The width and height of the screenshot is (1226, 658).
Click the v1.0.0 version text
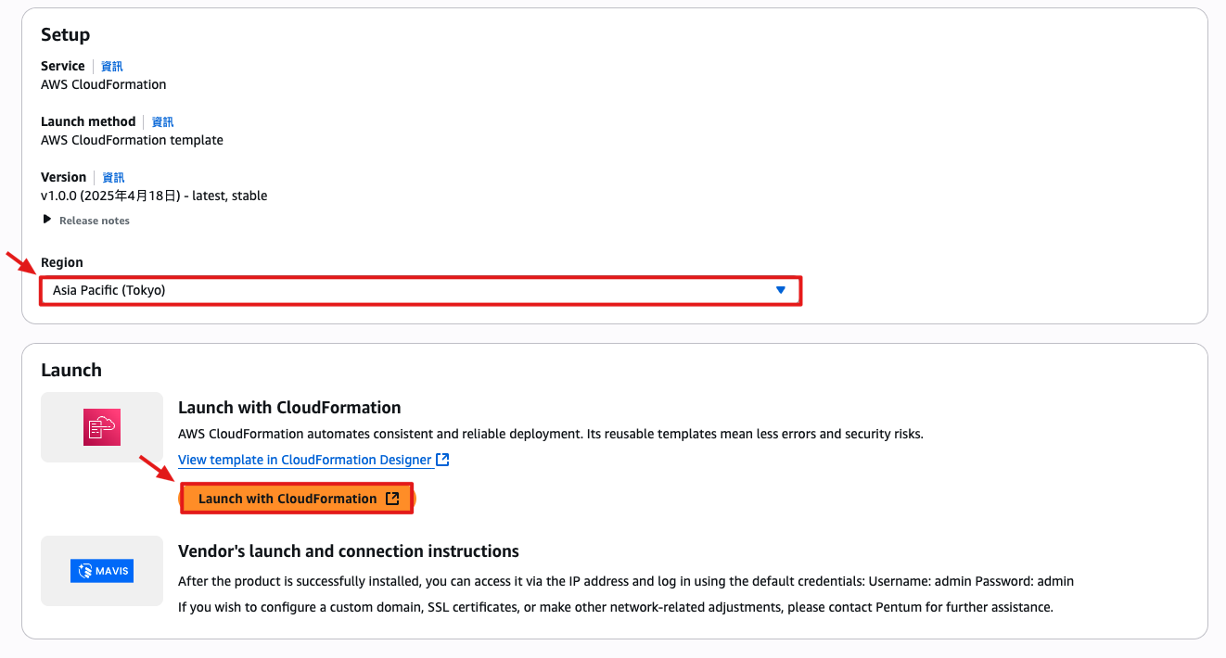click(x=154, y=196)
